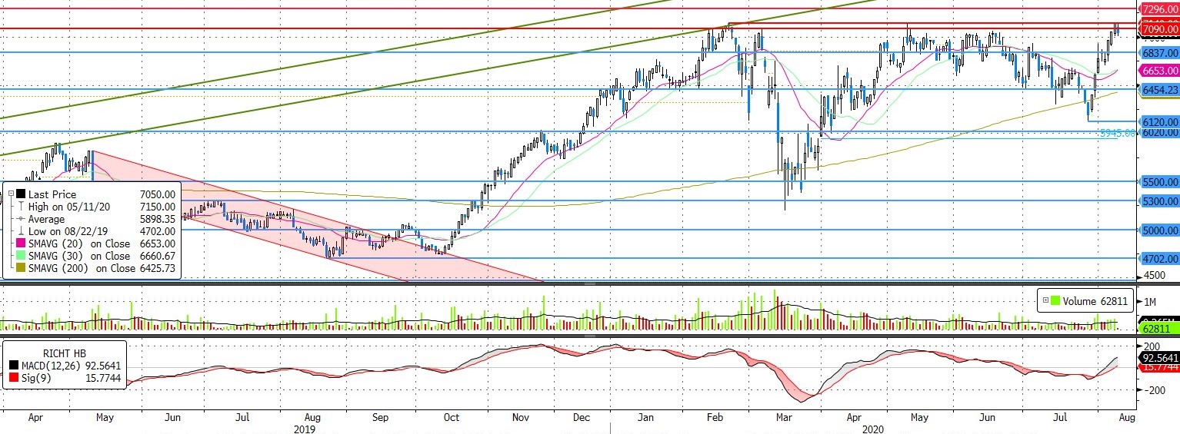The image size is (1180, 434).
Task: Select the 5000.00 support level label
Action: tap(1159, 230)
